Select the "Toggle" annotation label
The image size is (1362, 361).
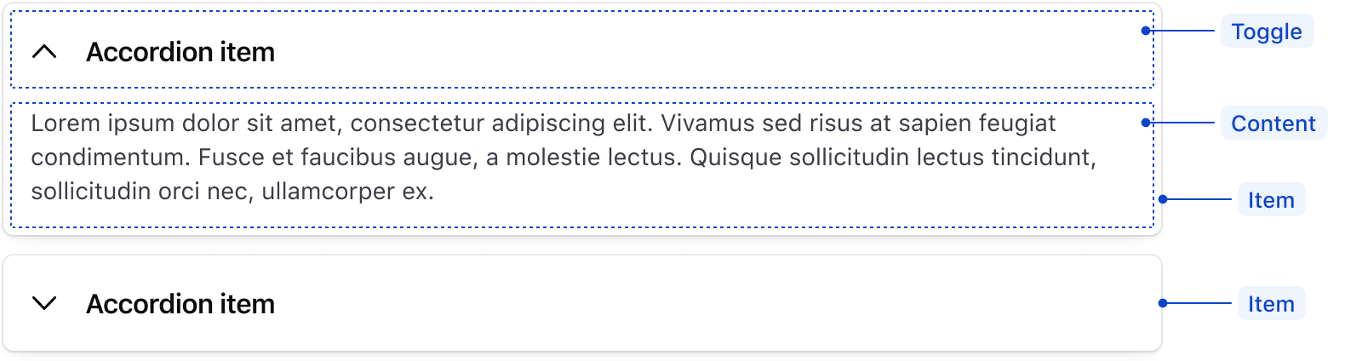pos(1267,32)
